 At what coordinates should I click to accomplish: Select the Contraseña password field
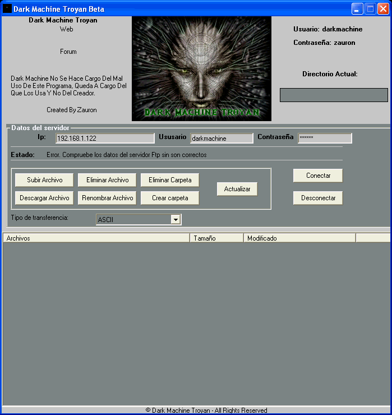tap(325, 138)
